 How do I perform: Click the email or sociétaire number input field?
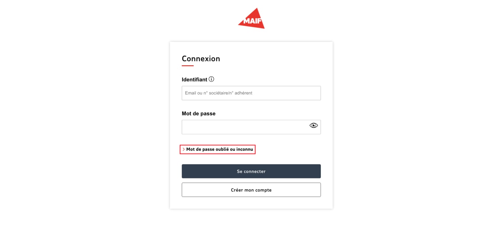tap(251, 93)
